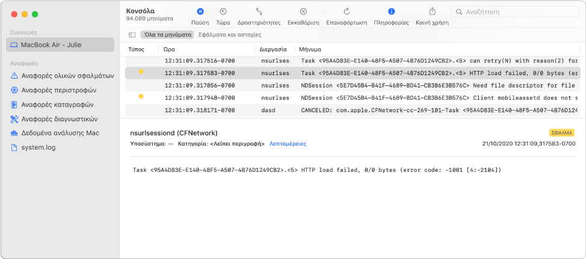Click Κατηγορία: <Λείπει περιγραφή> label

click(x=221, y=144)
